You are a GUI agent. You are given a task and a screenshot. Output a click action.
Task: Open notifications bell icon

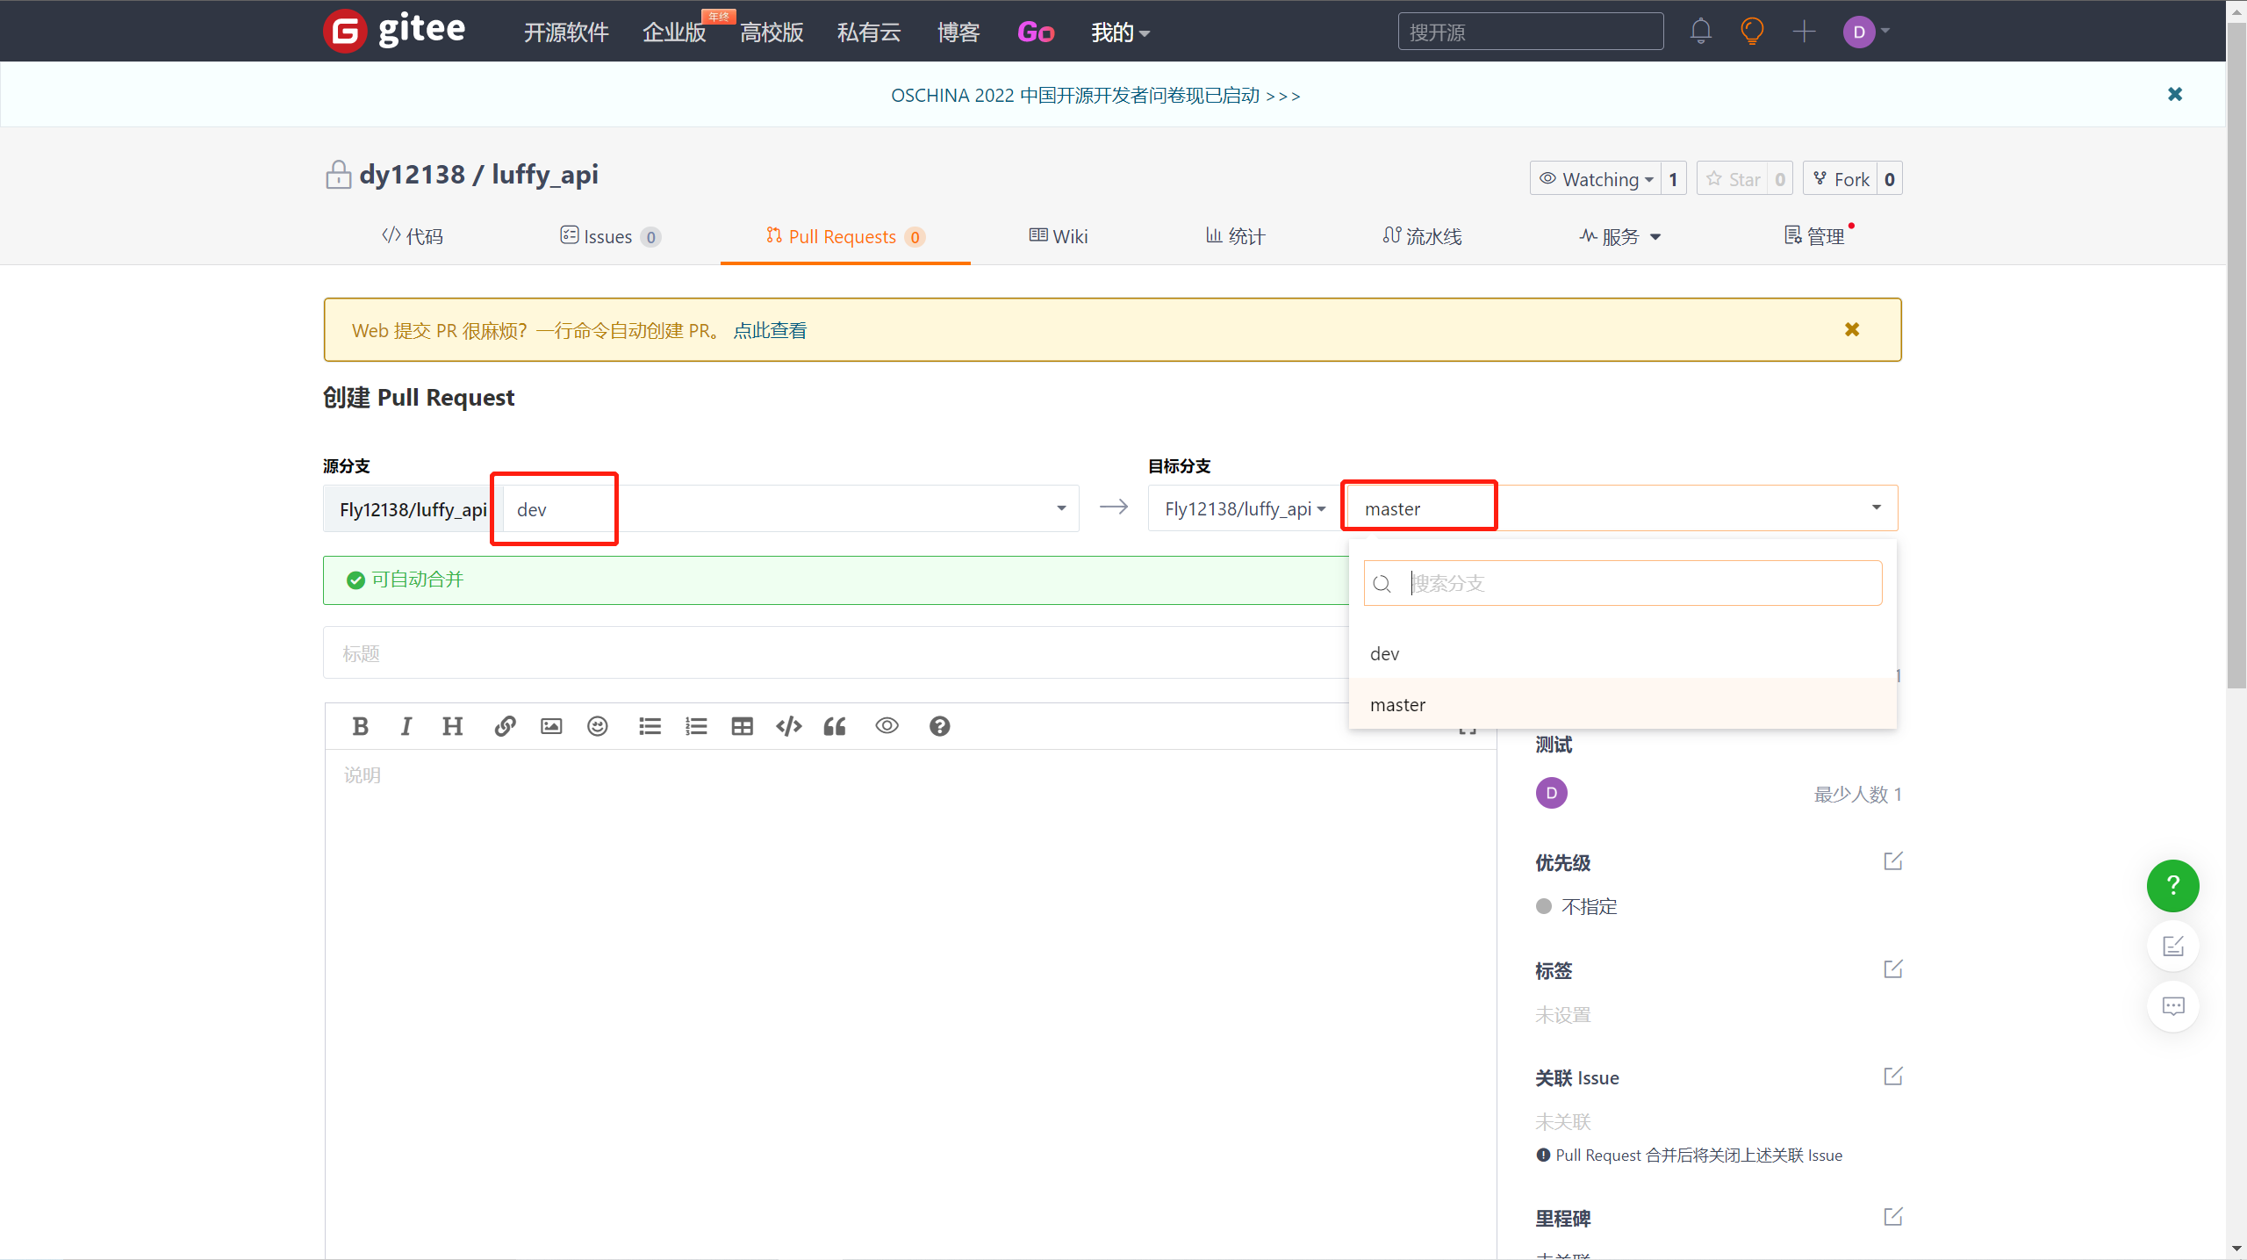click(1701, 32)
